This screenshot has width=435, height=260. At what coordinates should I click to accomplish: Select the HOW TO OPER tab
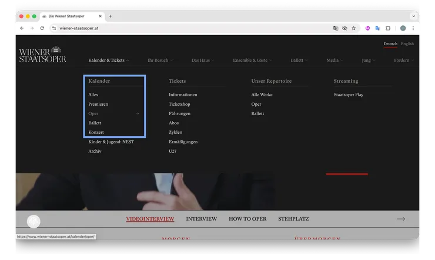pos(247,219)
